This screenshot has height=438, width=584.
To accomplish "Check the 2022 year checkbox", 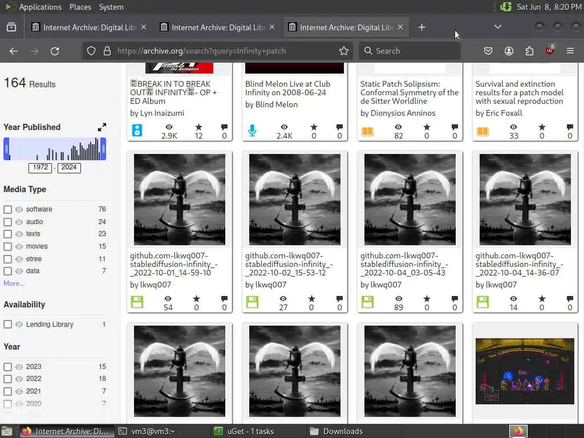I will (x=7, y=379).
